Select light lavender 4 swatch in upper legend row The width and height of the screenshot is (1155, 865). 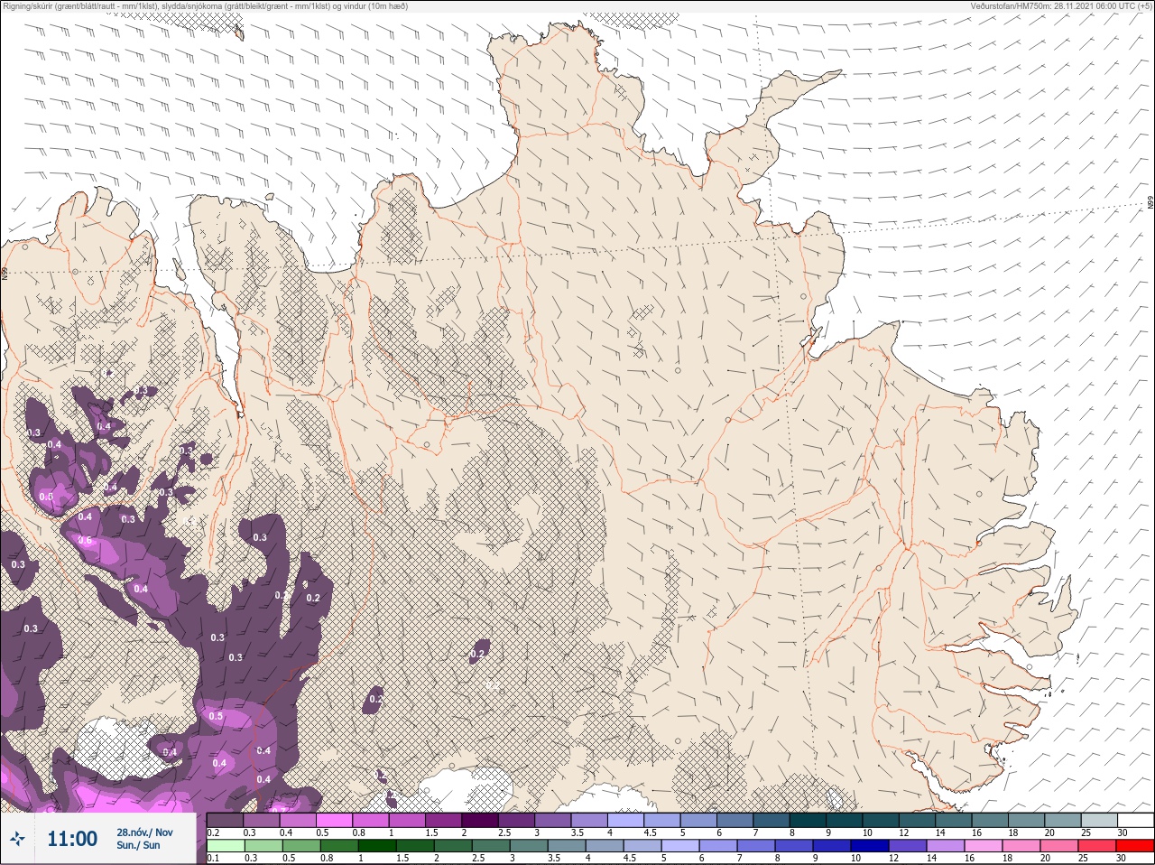click(x=627, y=820)
